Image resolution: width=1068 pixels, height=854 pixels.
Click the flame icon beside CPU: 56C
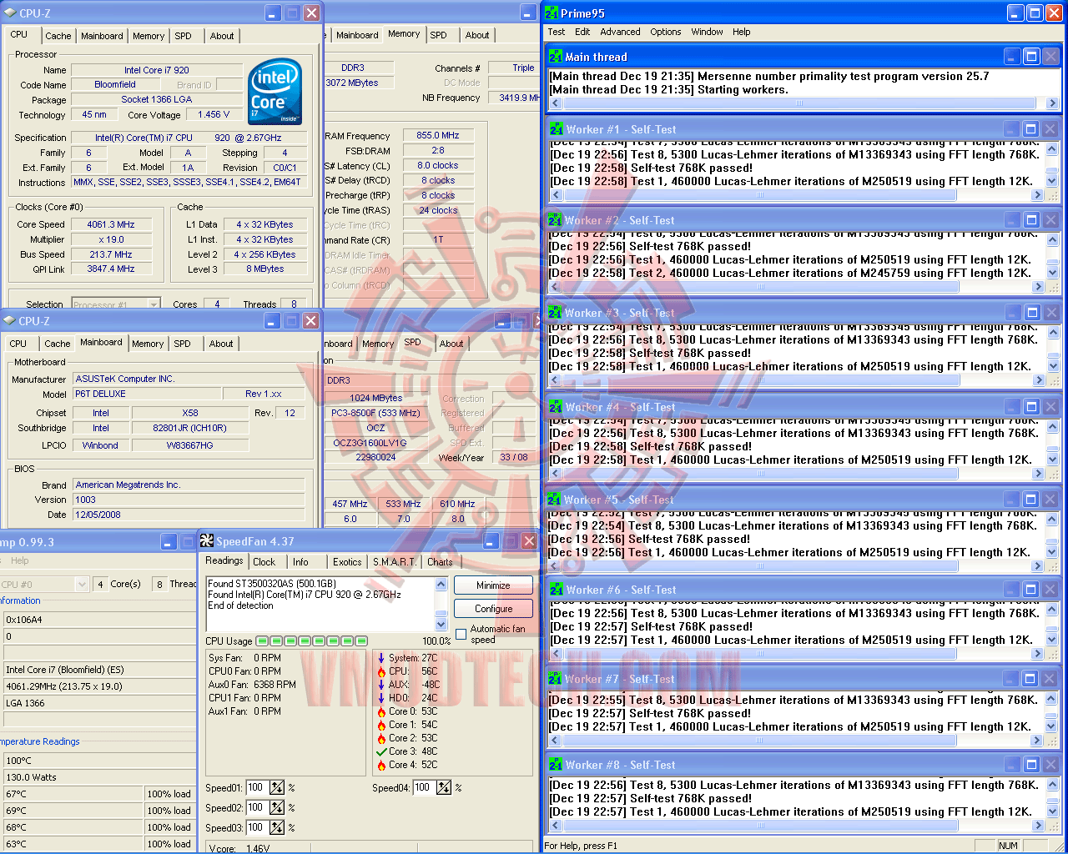[x=381, y=671]
